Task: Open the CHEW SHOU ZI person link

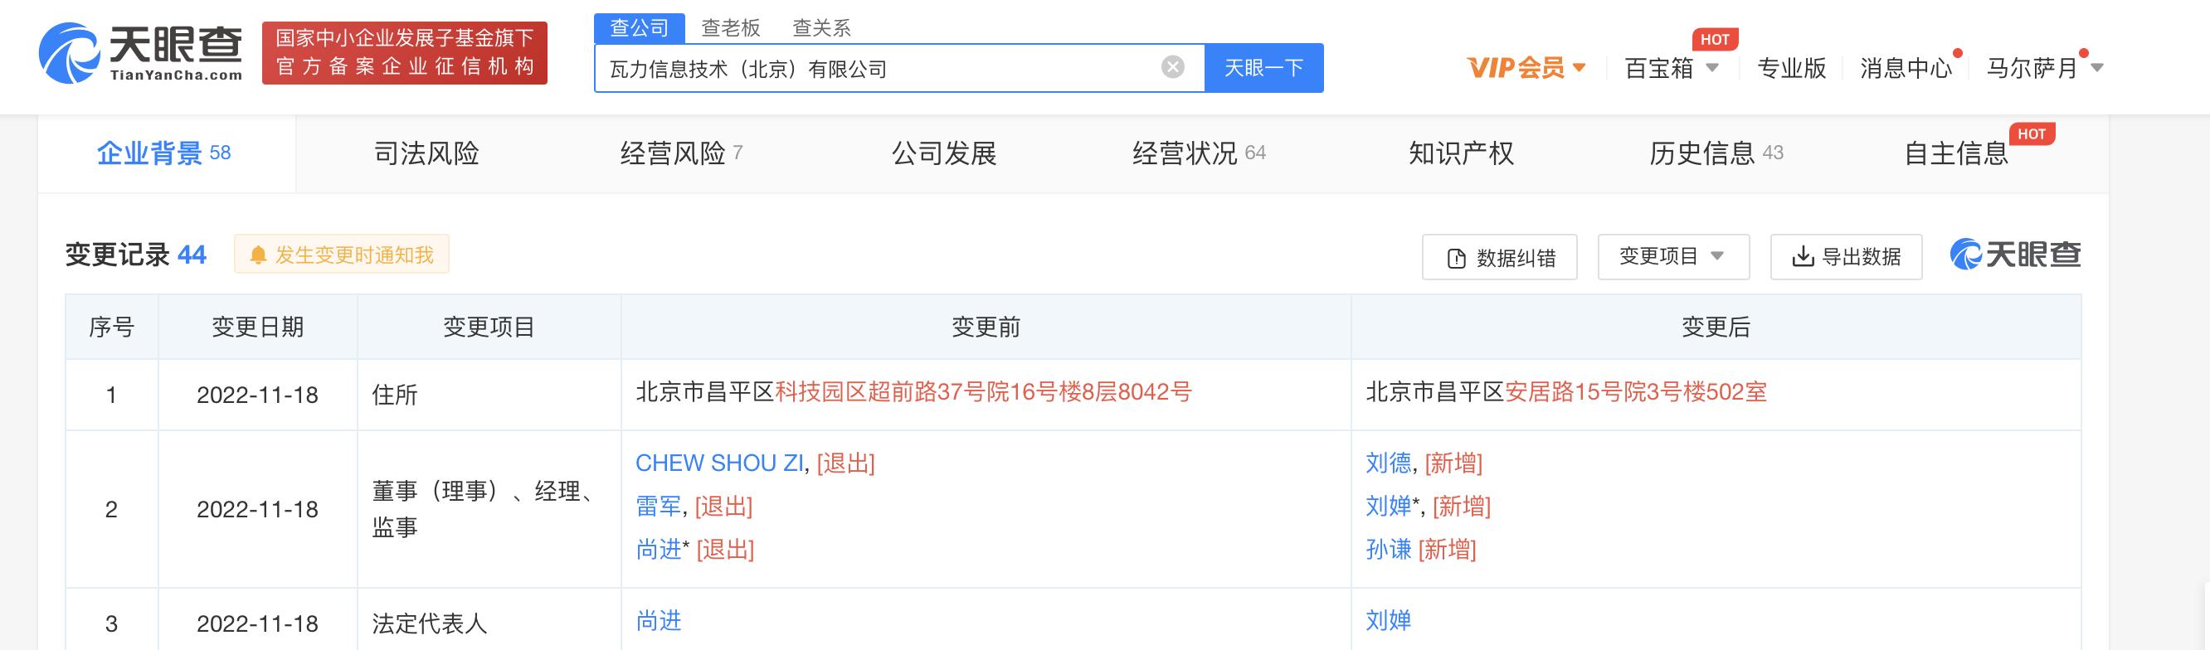Action: click(719, 463)
